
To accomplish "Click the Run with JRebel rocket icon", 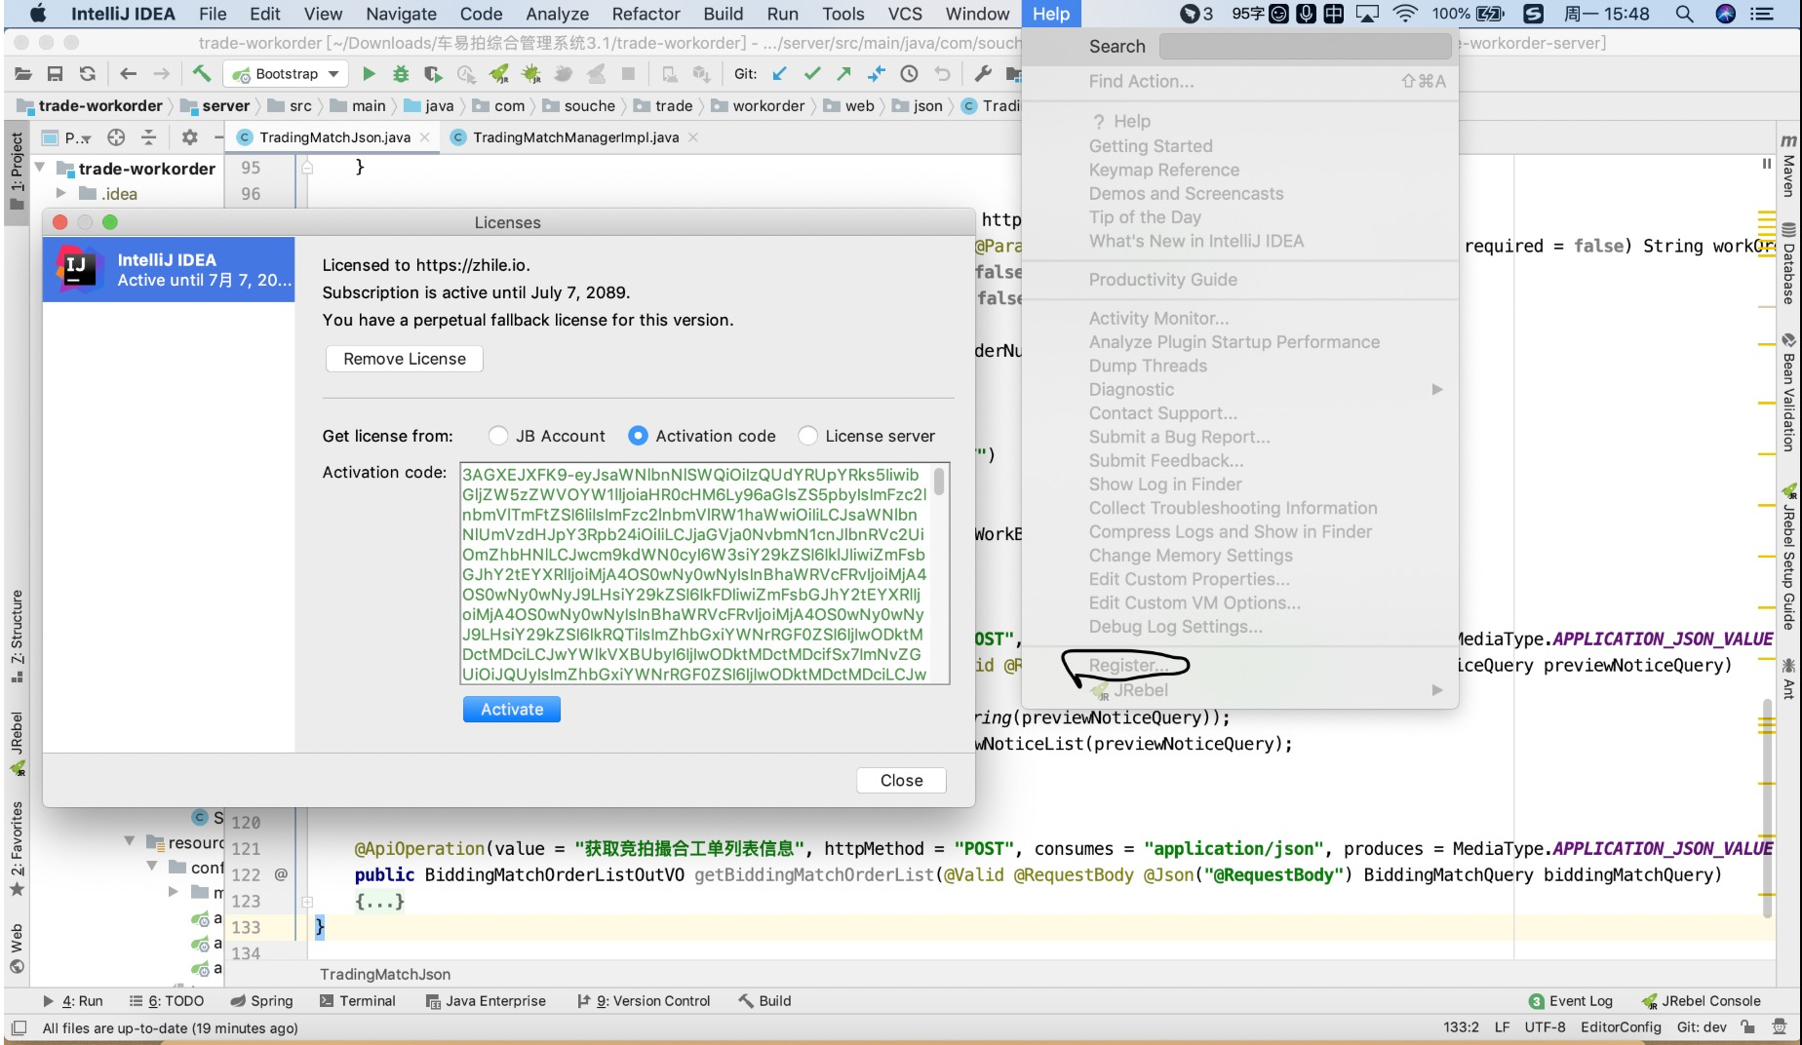I will [499, 74].
